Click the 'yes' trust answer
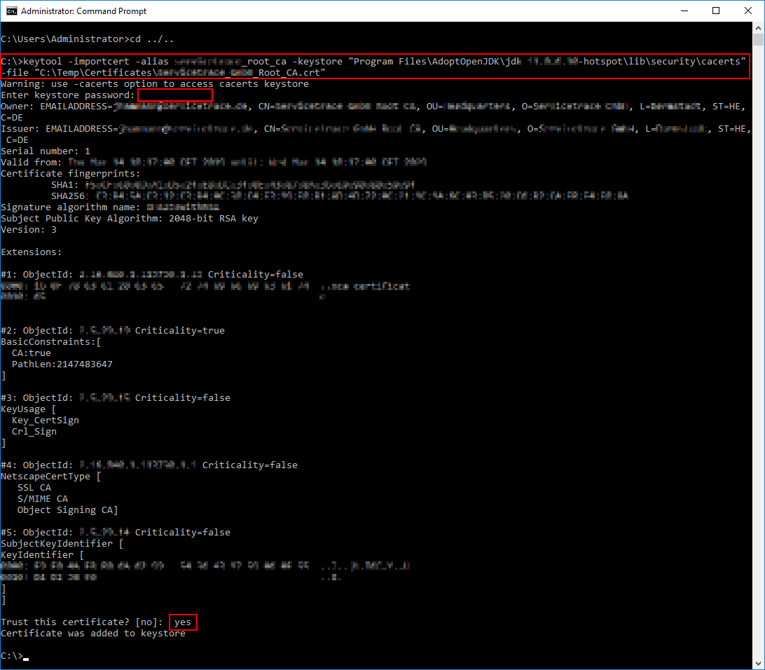 pos(183,622)
